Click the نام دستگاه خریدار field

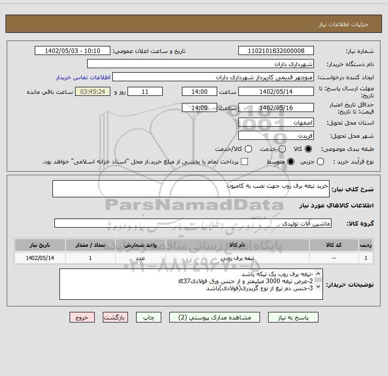click(x=201, y=64)
